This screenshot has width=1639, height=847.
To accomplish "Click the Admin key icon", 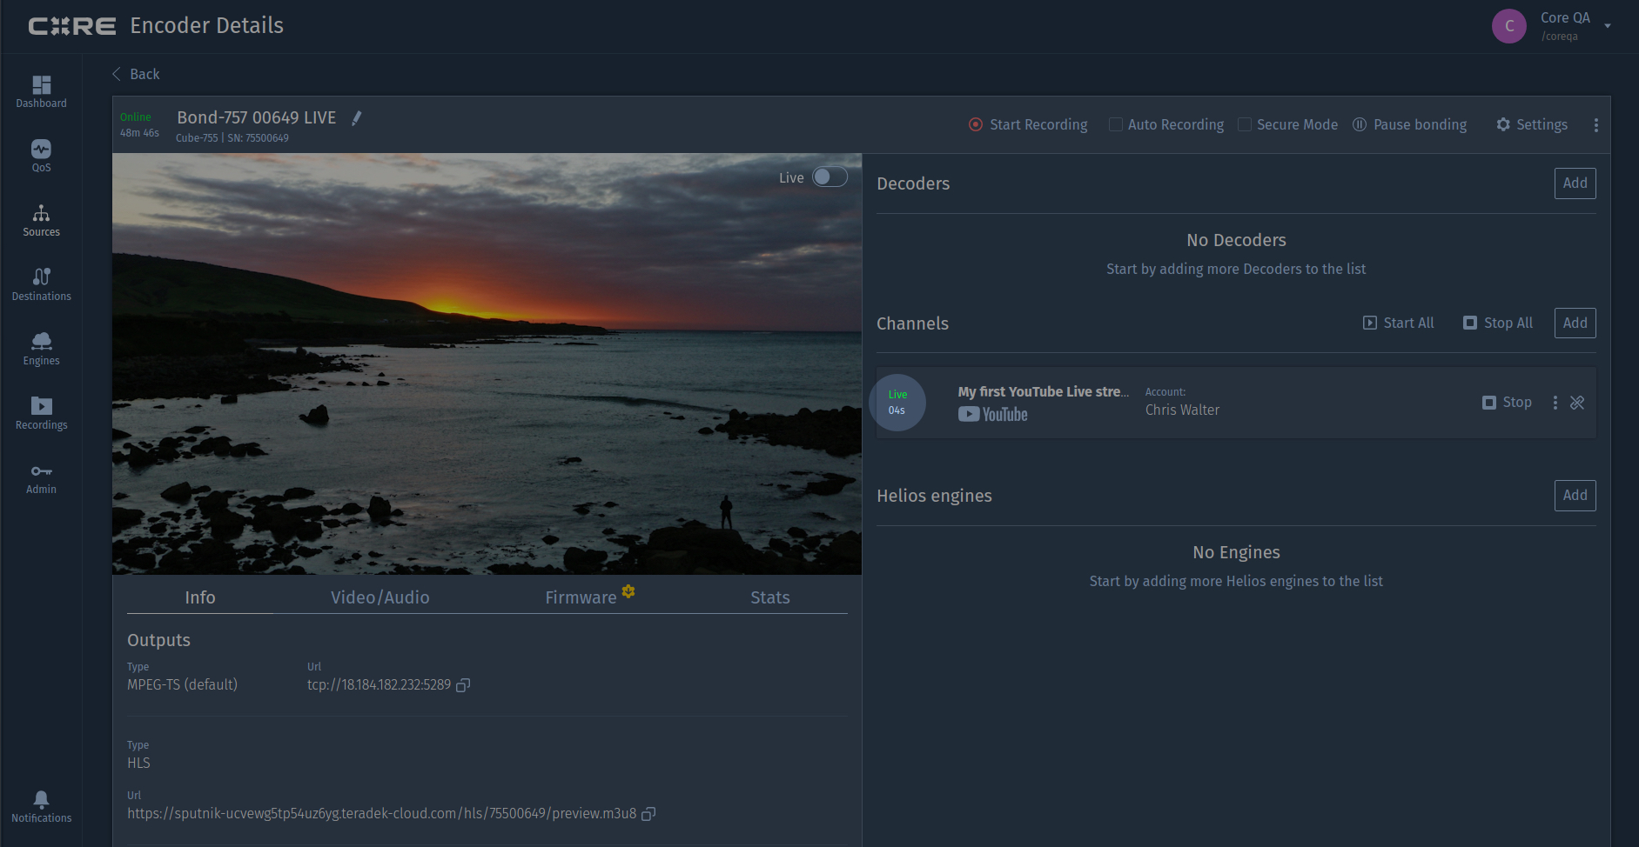I will (x=41, y=471).
